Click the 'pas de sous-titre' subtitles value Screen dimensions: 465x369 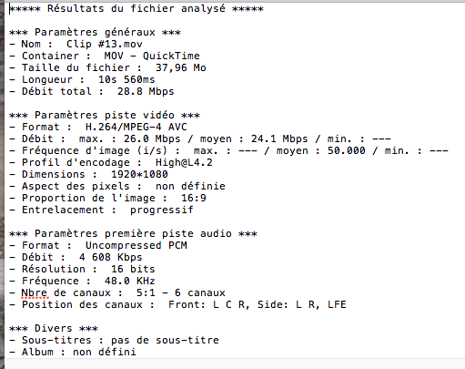click(165, 340)
